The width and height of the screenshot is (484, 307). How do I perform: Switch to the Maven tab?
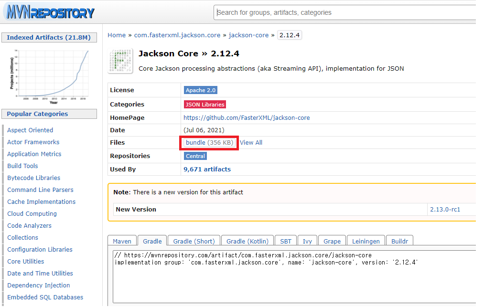pyautogui.click(x=122, y=241)
